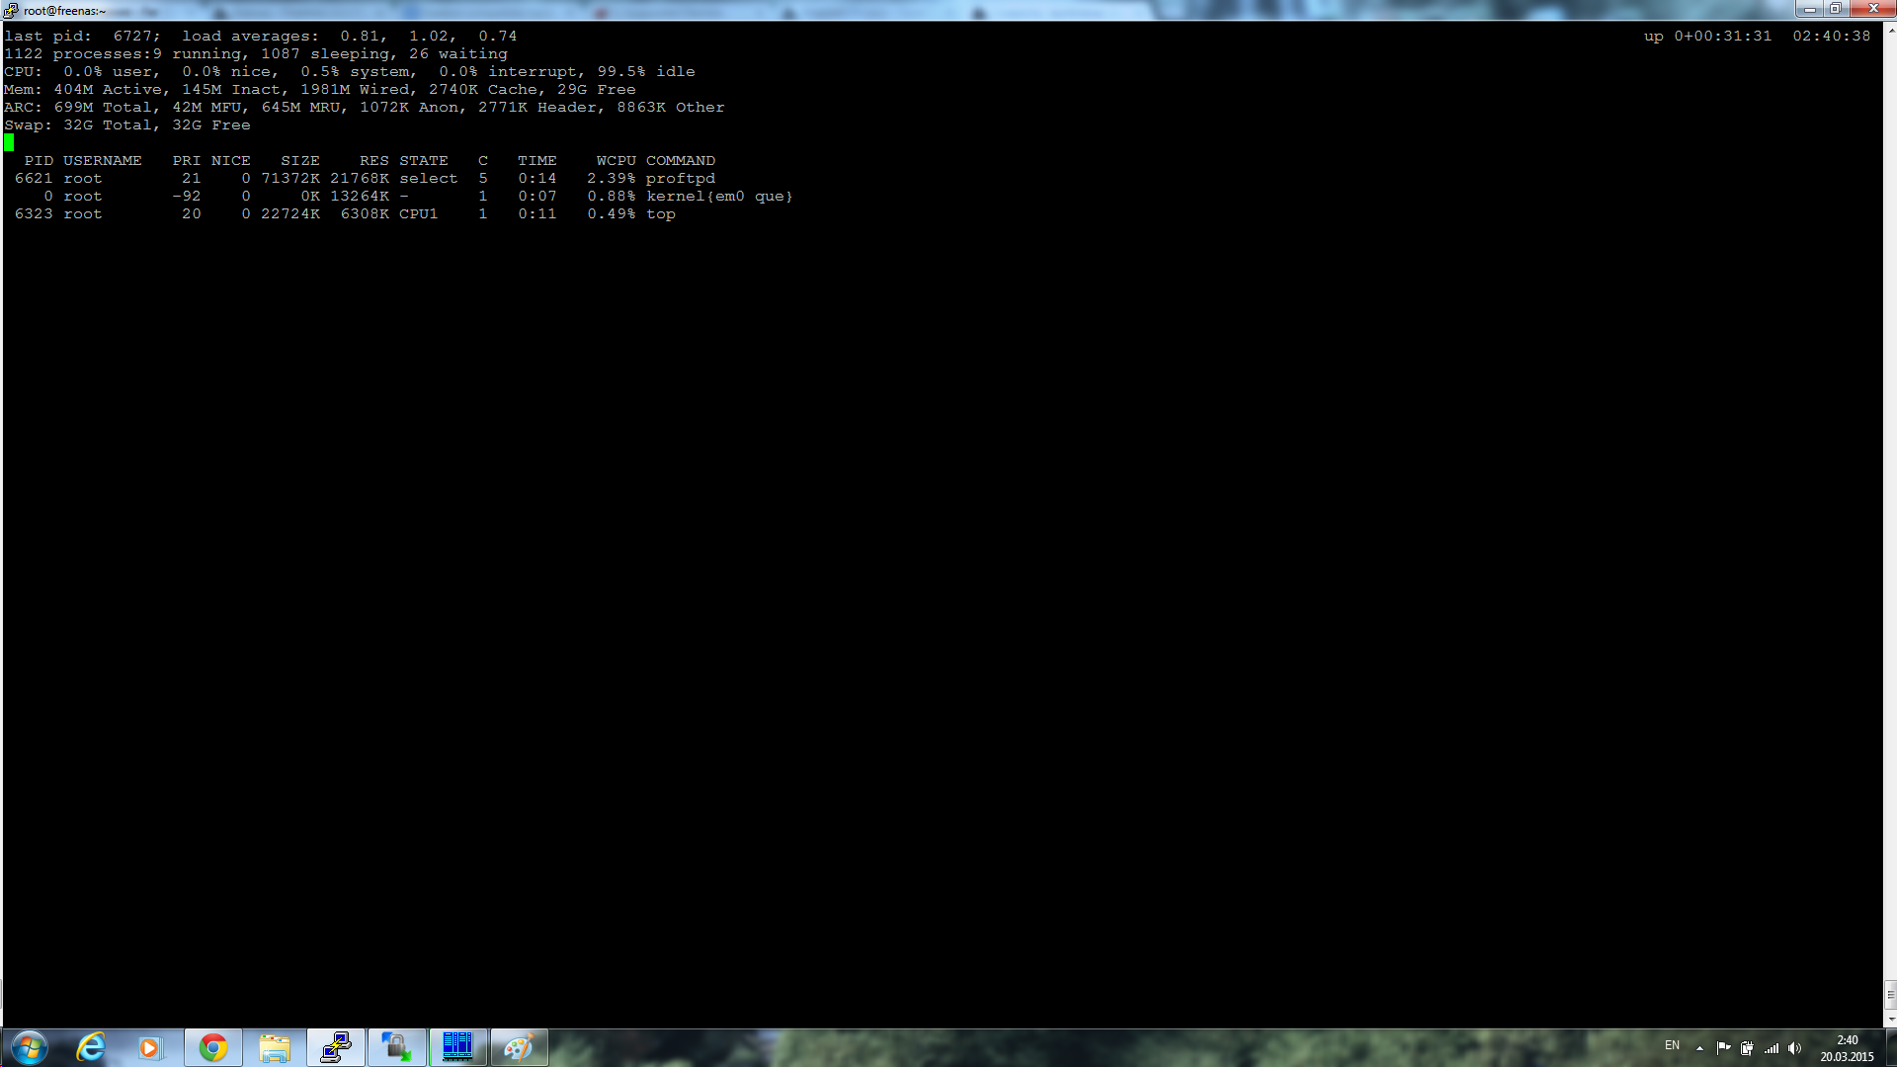Open the volume speaker tray icon
This screenshot has width=1897, height=1067.
[x=1795, y=1048]
